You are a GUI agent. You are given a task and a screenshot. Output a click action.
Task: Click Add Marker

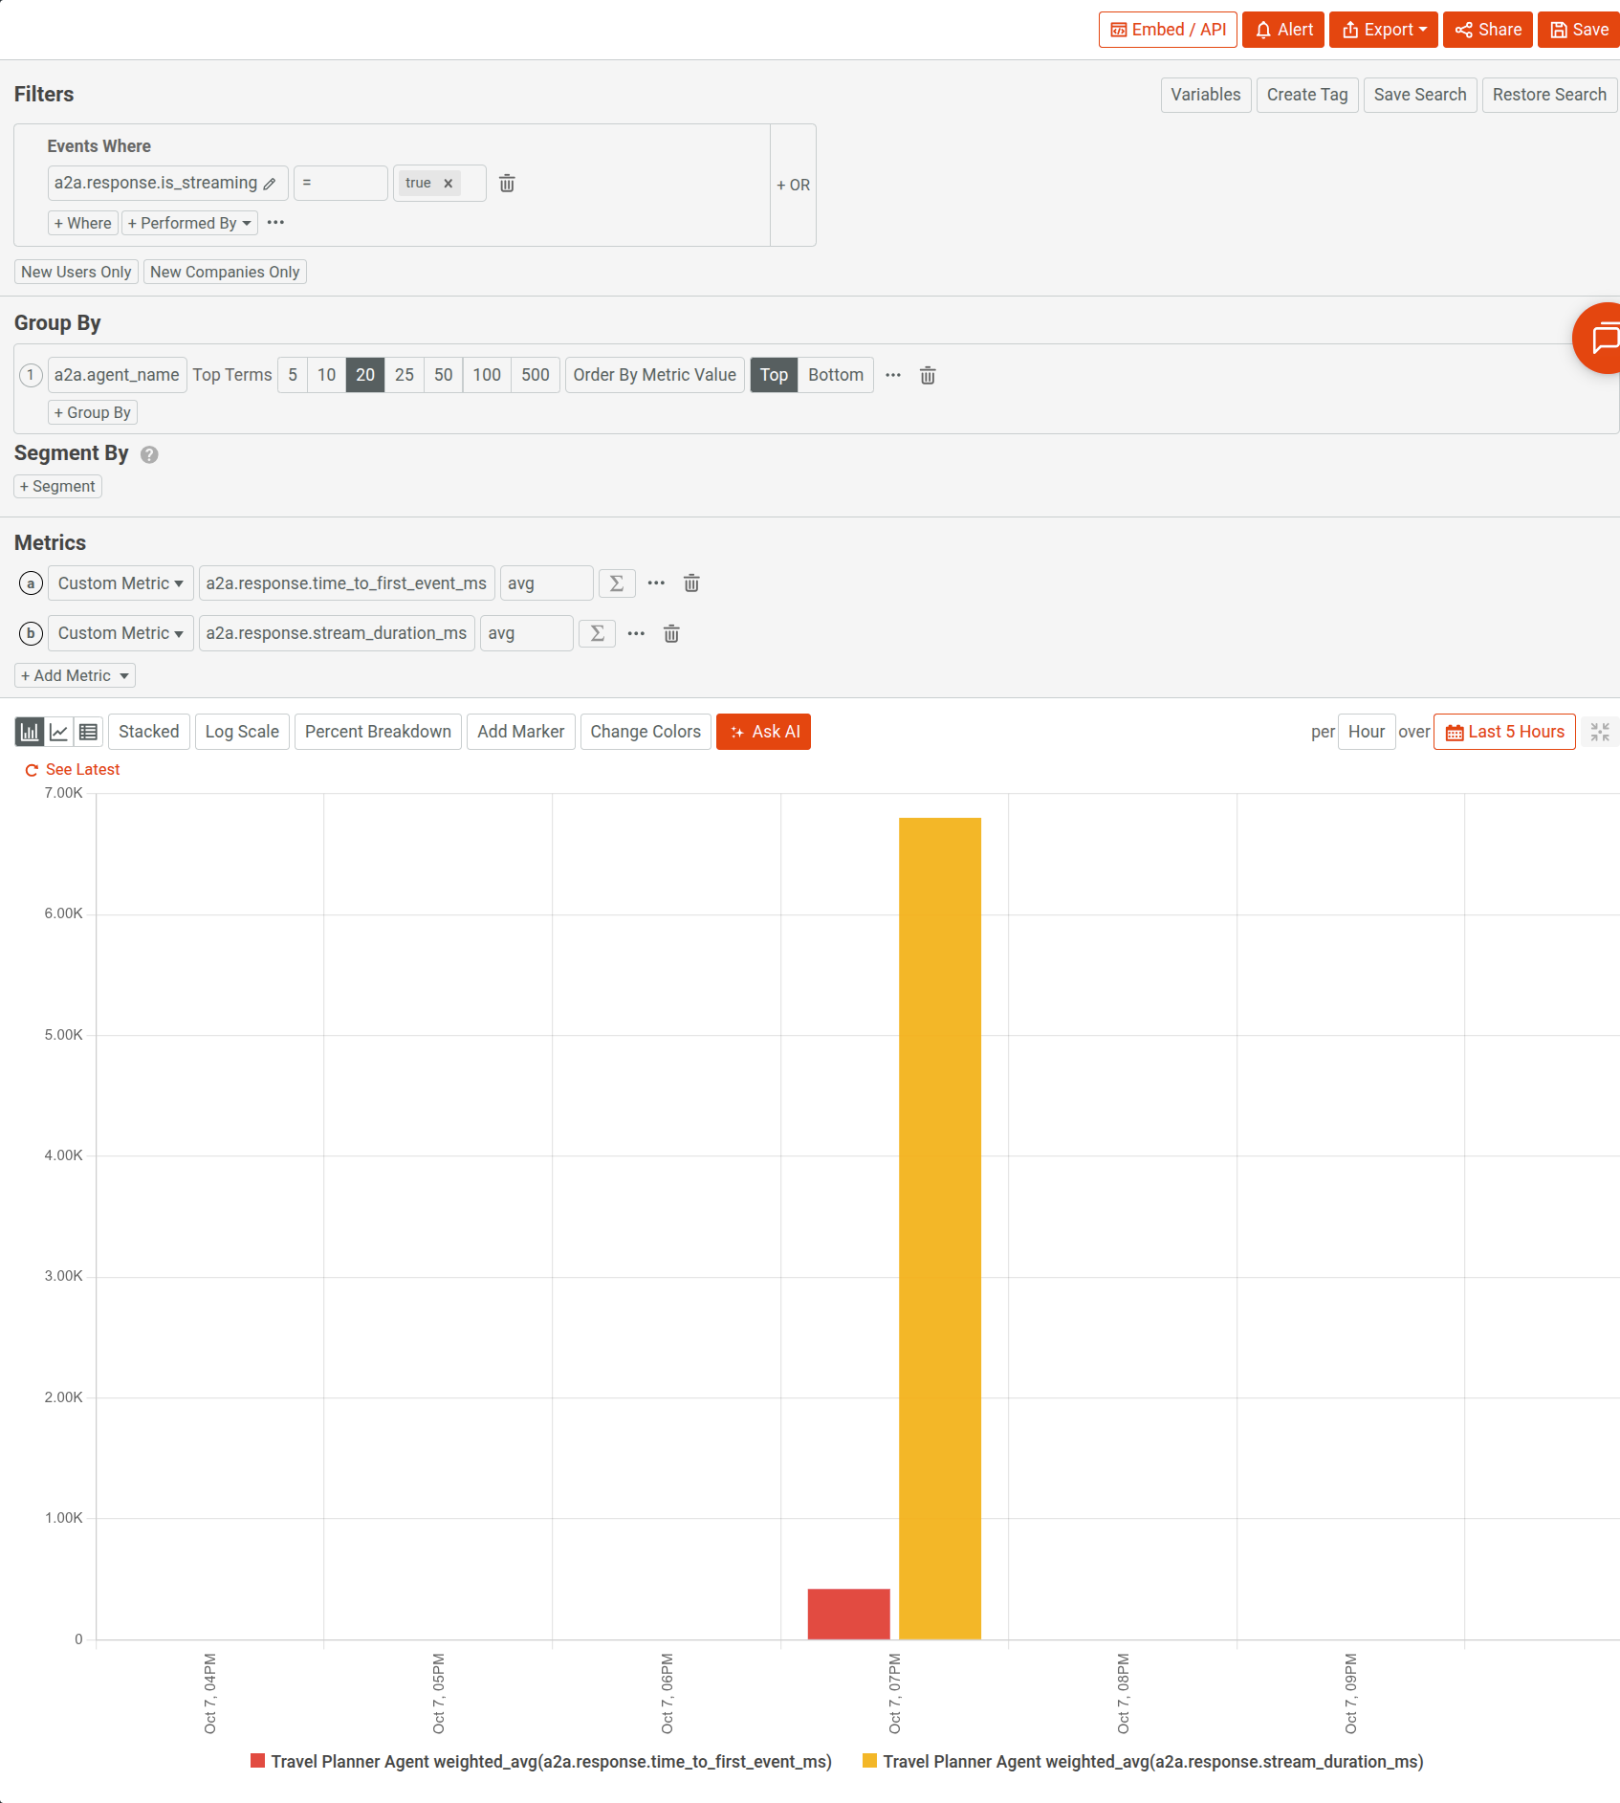(521, 732)
